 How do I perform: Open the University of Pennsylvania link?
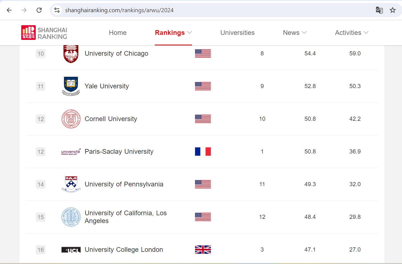point(124,184)
